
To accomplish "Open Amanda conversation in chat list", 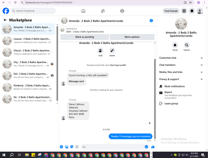I will pos(28,29).
